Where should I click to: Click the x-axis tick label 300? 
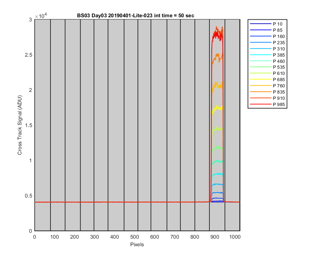coord(94,237)
